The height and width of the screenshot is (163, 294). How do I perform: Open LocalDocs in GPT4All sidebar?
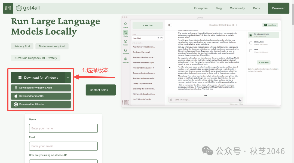click(125, 51)
